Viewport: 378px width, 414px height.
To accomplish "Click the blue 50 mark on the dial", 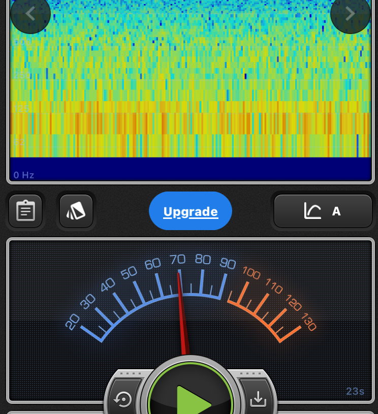I will click(129, 273).
